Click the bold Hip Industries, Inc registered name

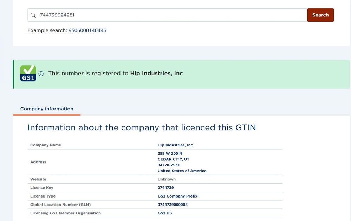(156, 74)
